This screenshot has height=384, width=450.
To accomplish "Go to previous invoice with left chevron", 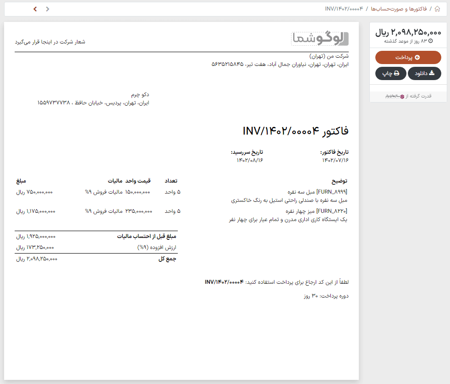I will point(35,9).
